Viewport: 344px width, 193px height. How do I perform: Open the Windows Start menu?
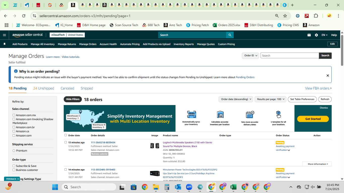[x=55, y=187]
